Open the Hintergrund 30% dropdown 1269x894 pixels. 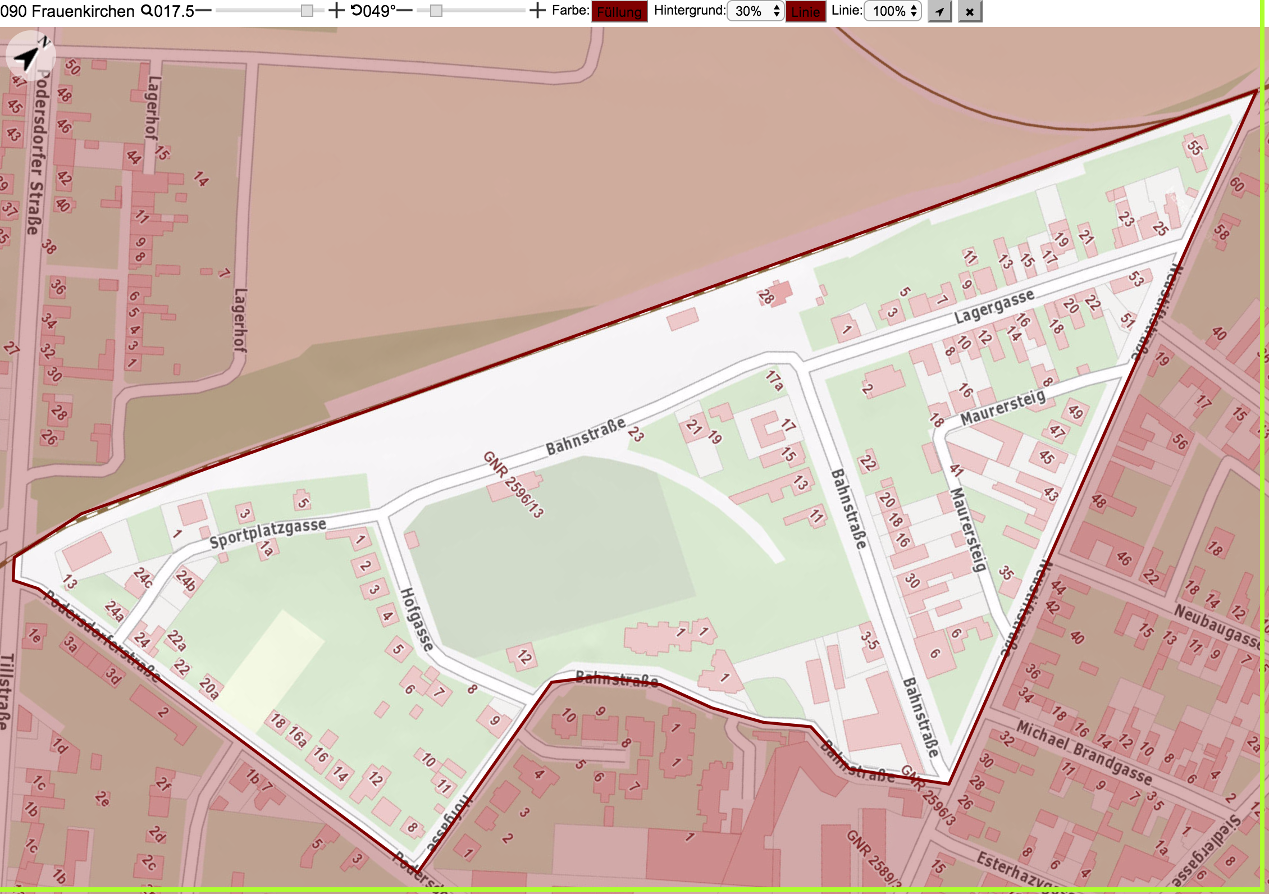755,11
